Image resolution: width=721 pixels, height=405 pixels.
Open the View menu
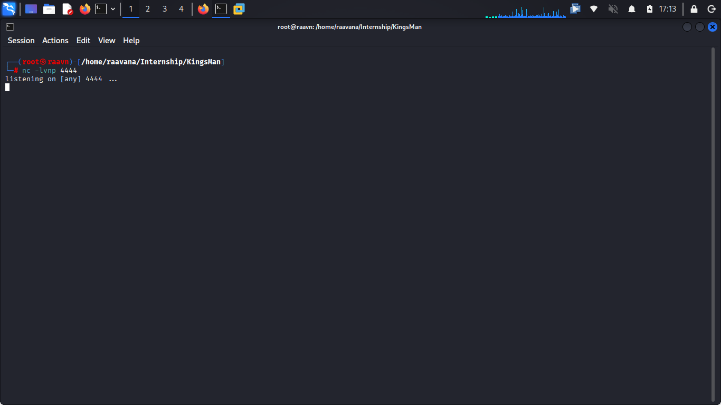pos(107,41)
